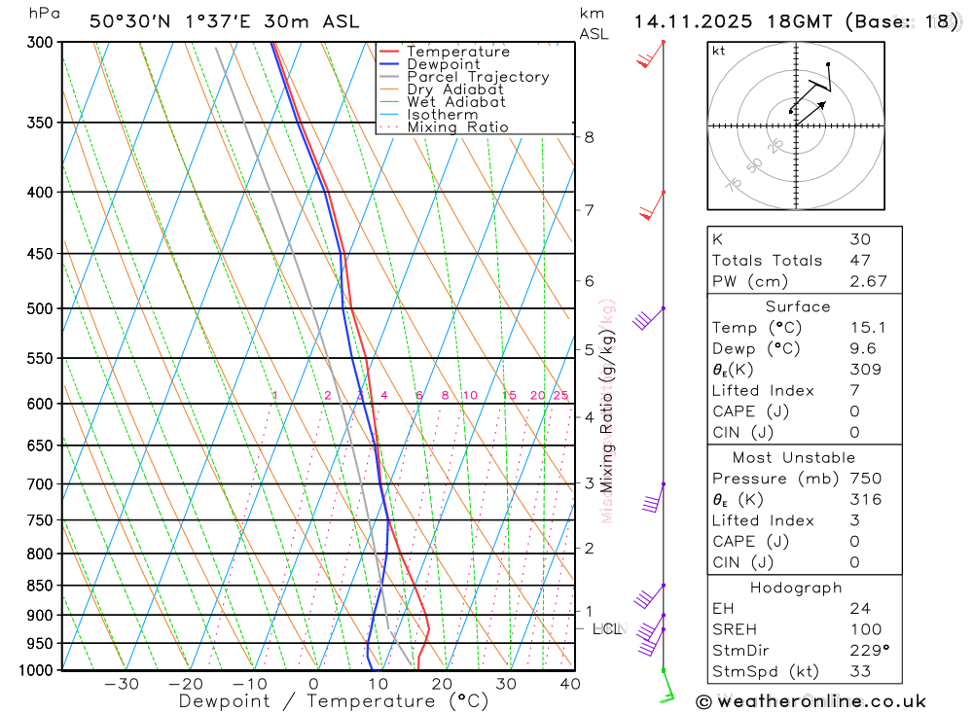This screenshot has height=713, width=973.
Task: Click the StmSpd (kt) value 33
Action: [861, 671]
